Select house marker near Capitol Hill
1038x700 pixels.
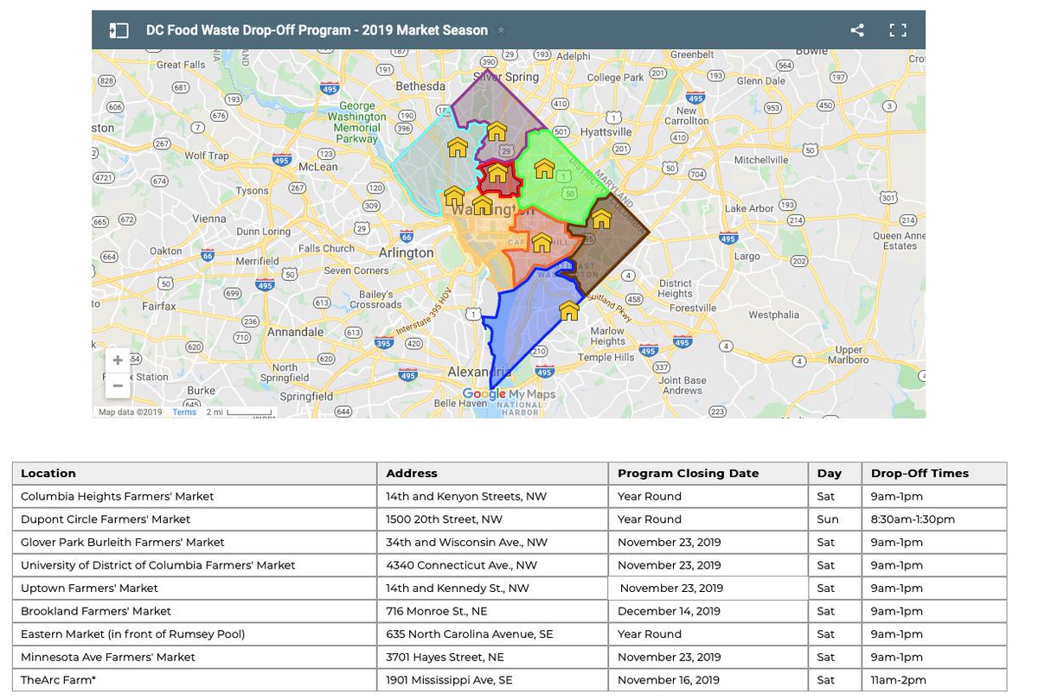541,242
